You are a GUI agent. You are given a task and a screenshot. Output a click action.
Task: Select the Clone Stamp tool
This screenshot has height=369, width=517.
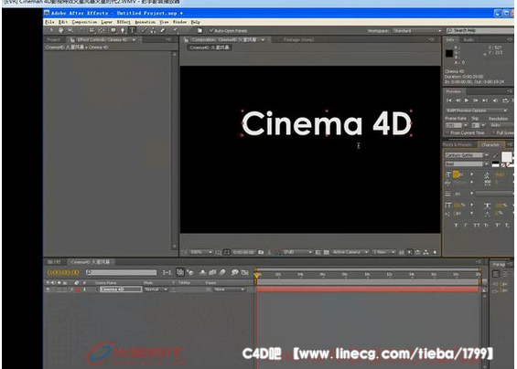tap(154, 31)
